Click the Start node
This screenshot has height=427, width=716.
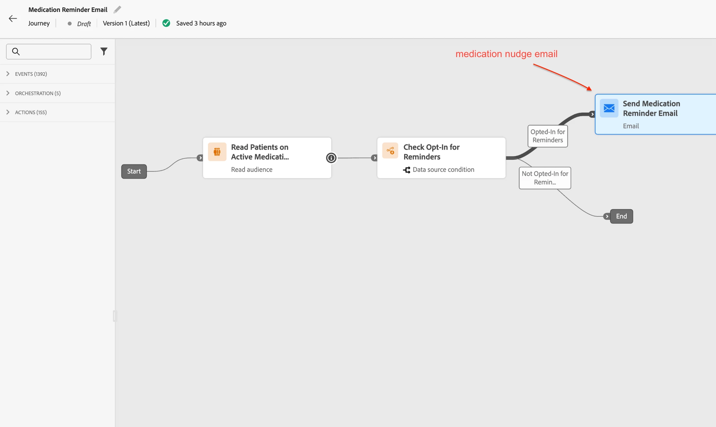coord(134,171)
